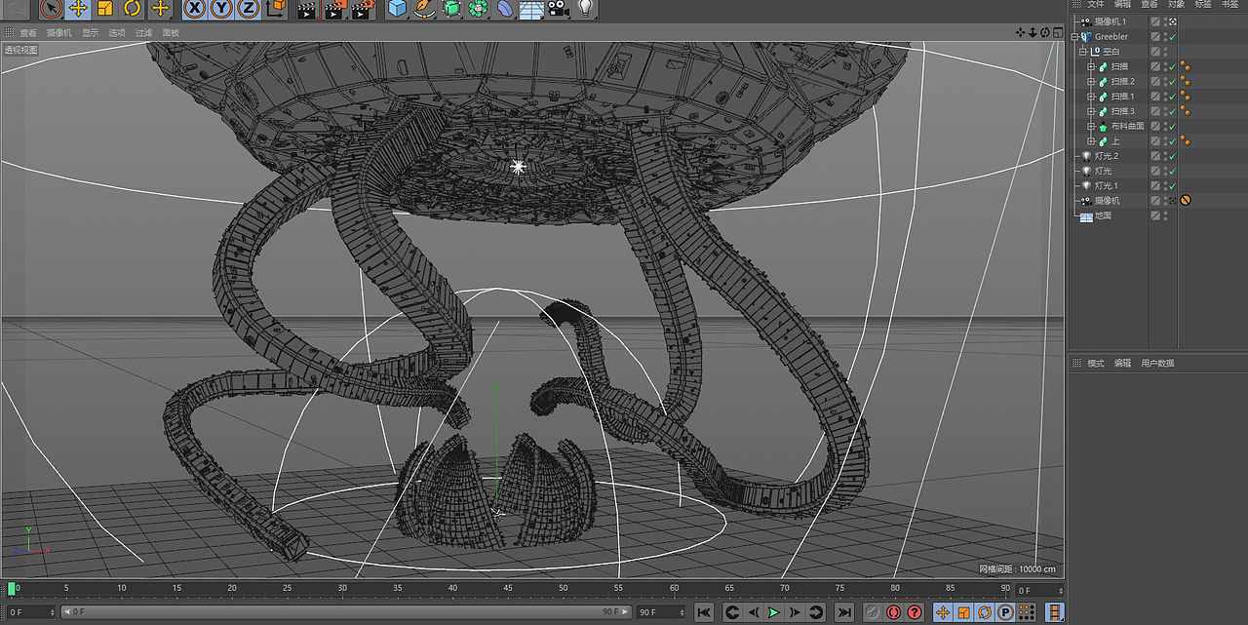Add a camera object from toolbar
The image size is (1248, 625).
pyautogui.click(x=558, y=9)
